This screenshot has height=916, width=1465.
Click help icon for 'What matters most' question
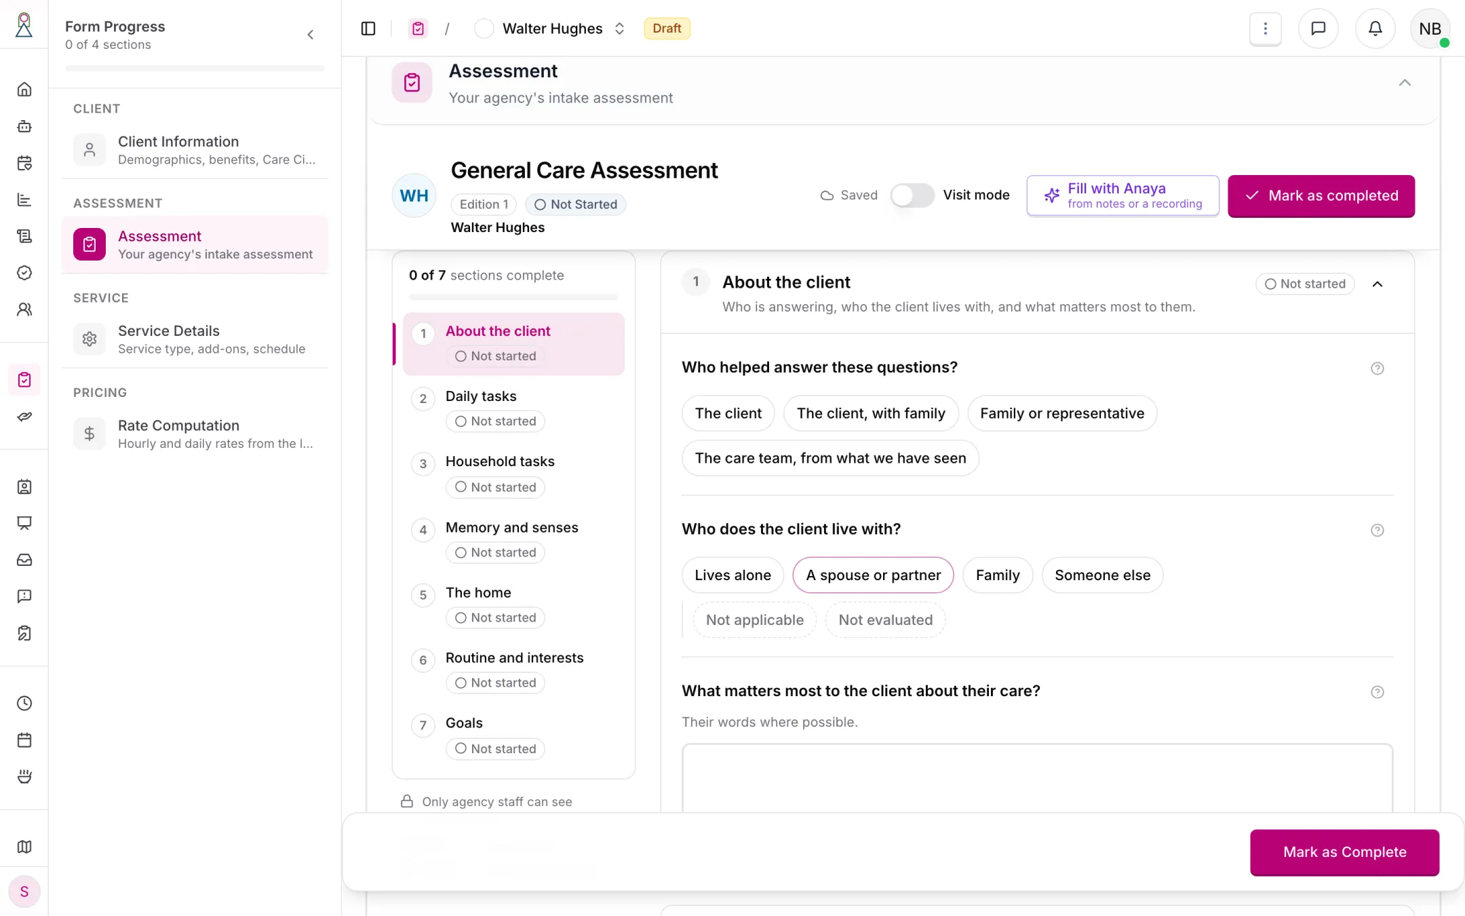click(x=1377, y=692)
